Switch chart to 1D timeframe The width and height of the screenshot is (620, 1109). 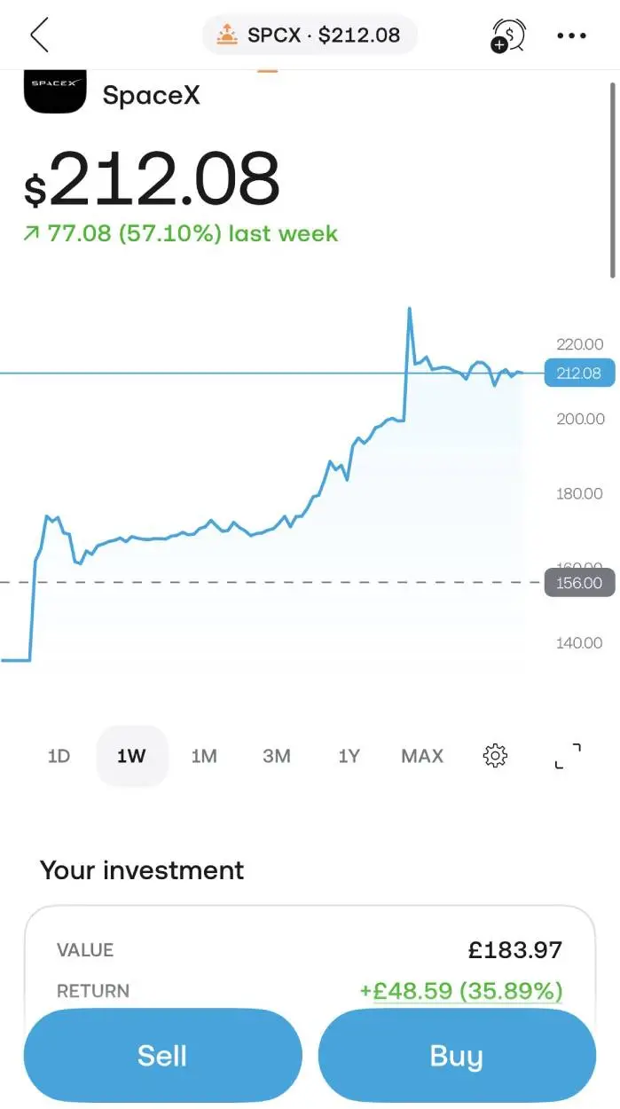coord(59,756)
